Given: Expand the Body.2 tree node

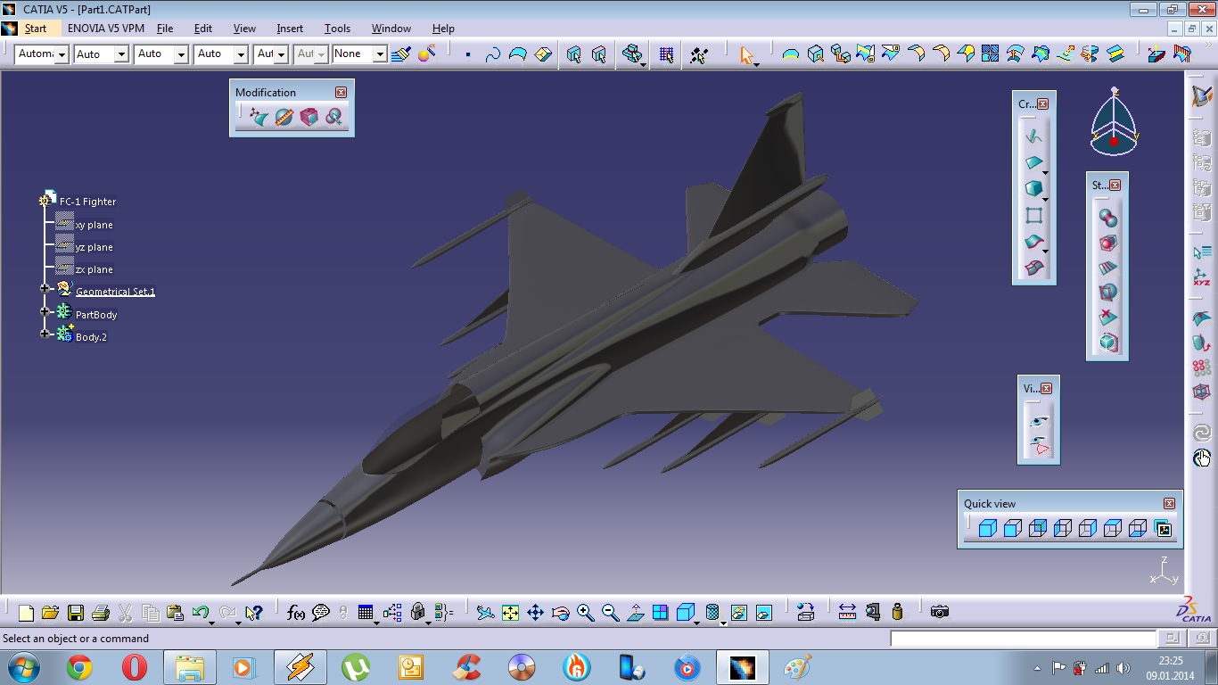Looking at the screenshot, I should [x=45, y=334].
